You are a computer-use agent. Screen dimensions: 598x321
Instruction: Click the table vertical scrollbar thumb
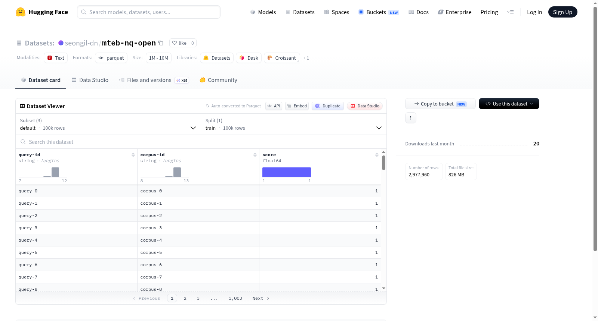click(x=383, y=163)
